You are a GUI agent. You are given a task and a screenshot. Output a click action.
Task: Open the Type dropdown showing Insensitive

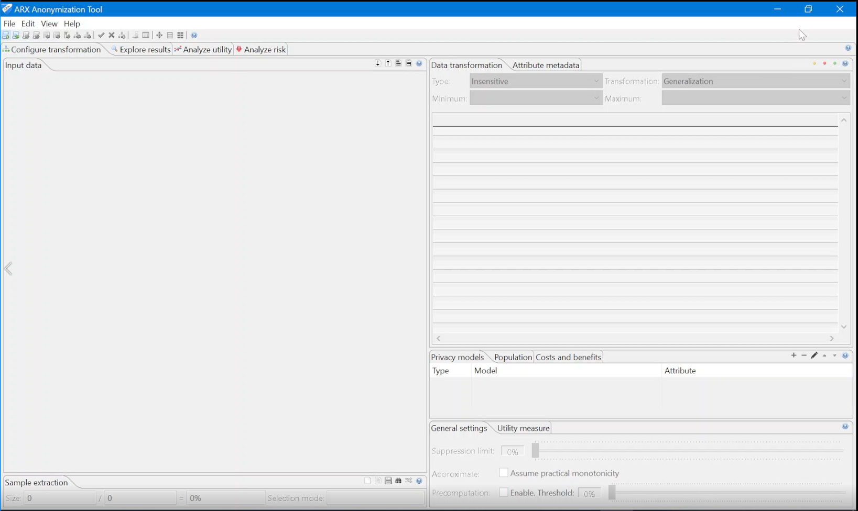536,81
